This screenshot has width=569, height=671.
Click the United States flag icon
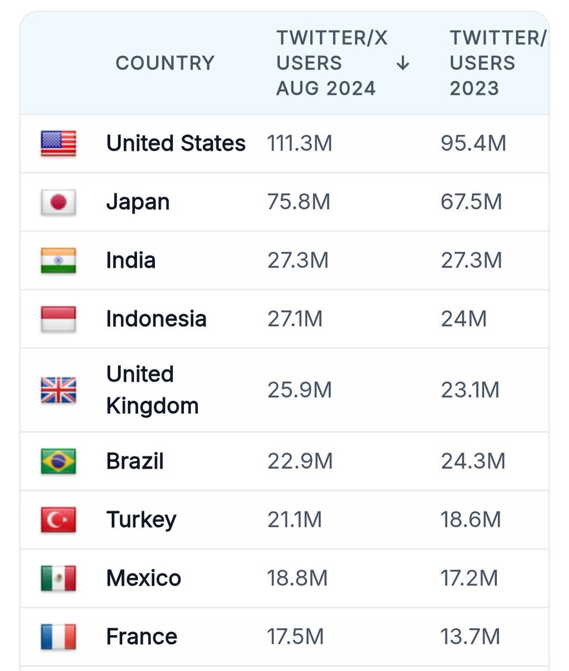coord(58,143)
